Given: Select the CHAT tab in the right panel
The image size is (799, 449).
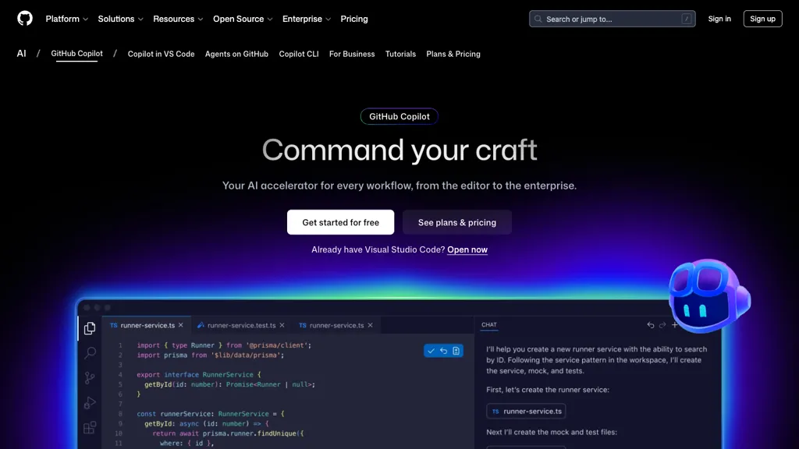Looking at the screenshot, I should [x=489, y=325].
